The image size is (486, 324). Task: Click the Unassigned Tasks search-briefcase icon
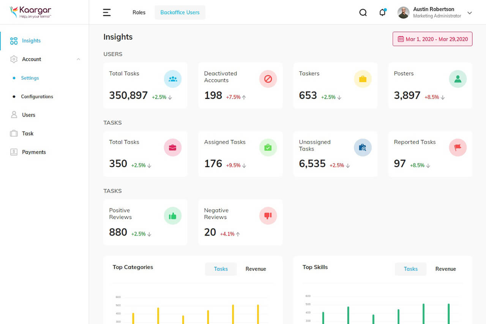pos(363,147)
